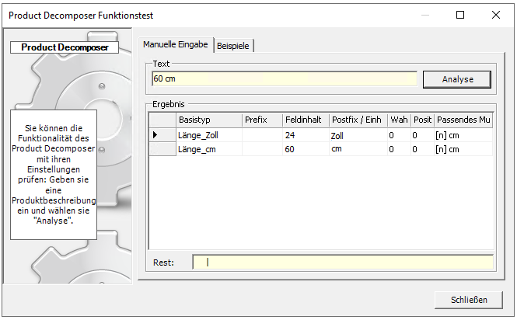Click the Posit value 0 in the Länge_Zoll row

click(423, 135)
